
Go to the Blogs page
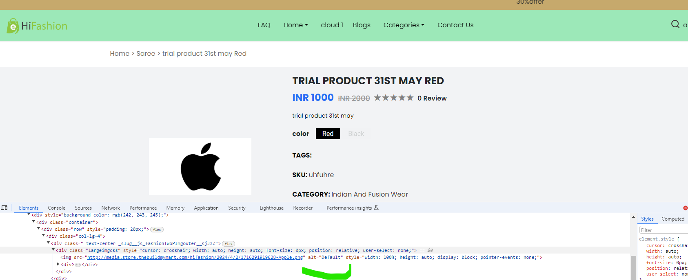362,25
